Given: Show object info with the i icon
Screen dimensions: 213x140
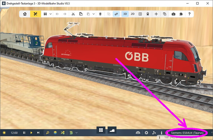Looking at the screenshot, I should pos(162,133).
